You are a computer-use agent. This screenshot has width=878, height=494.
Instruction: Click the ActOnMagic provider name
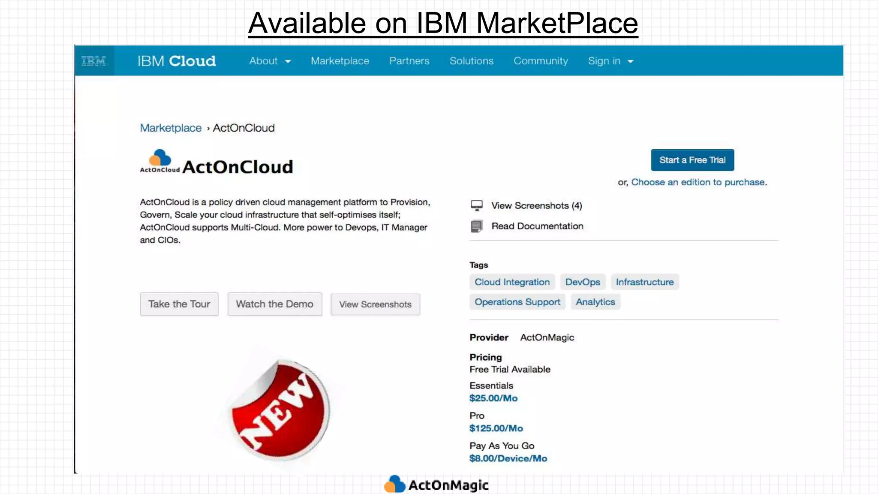(547, 337)
